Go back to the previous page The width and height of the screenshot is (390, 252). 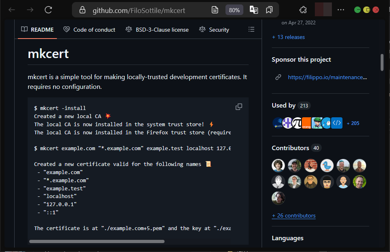coord(12,10)
